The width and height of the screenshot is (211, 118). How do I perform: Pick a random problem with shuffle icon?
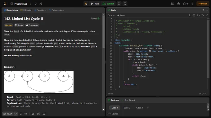pos(41,4)
